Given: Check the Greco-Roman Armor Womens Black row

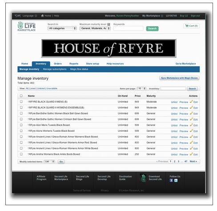Looking at the screenshot, I should click(21, 137).
